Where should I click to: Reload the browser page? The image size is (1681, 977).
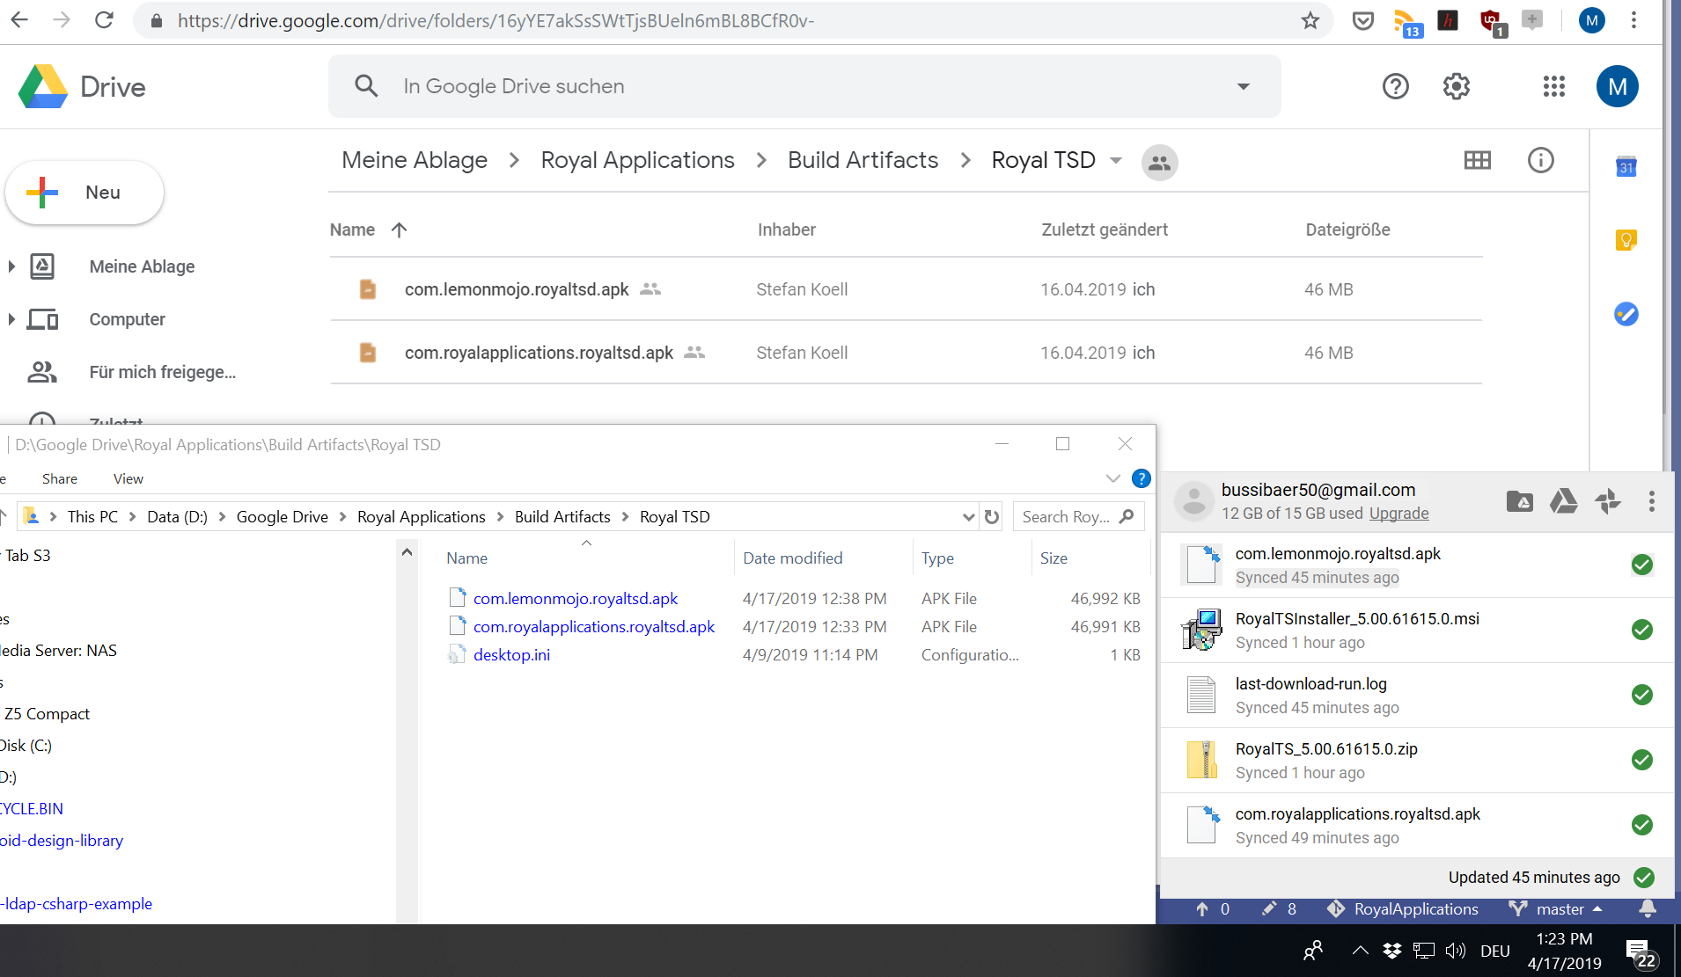pos(104,20)
